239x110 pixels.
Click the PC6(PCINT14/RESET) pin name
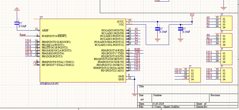tap(54, 36)
